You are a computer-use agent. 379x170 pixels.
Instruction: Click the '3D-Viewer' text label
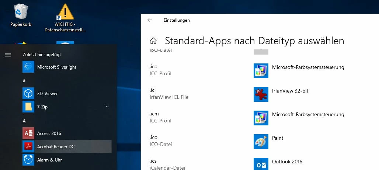47,94
